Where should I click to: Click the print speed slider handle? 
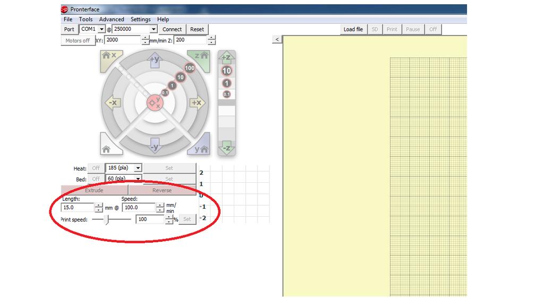[107, 219]
